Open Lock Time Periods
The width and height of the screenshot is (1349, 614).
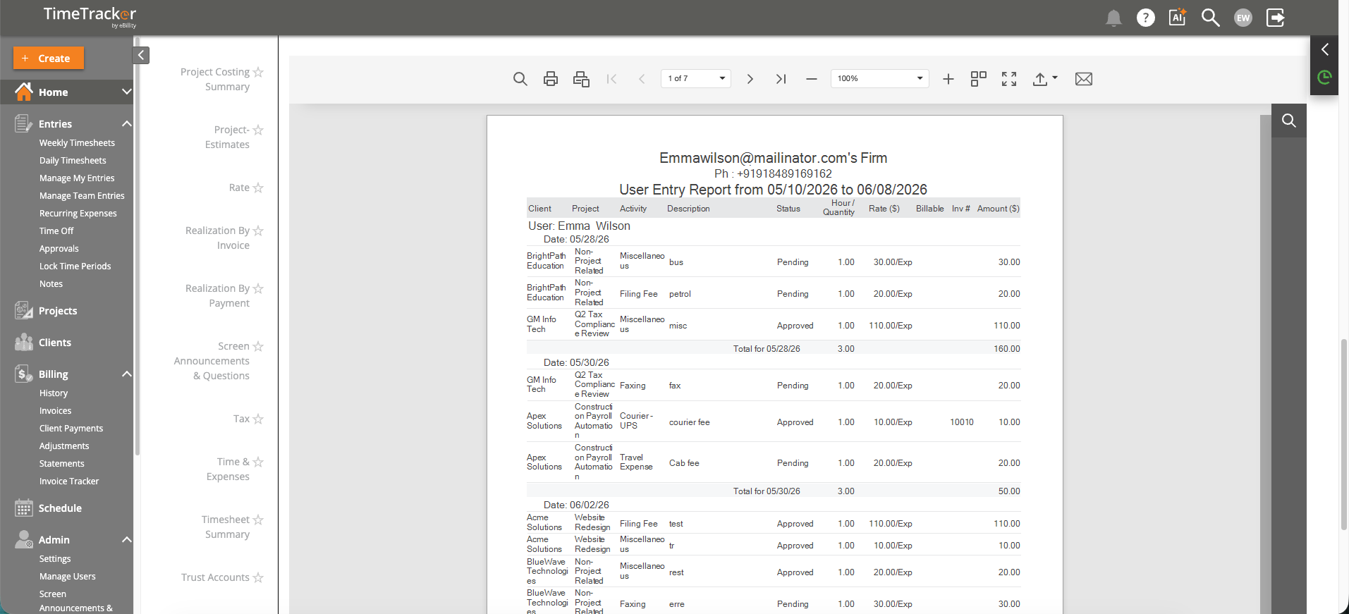point(75,266)
